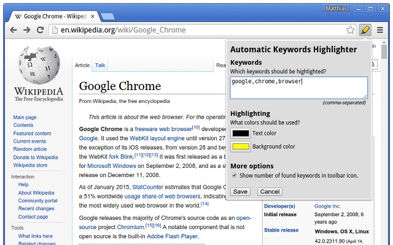Follow the freeware link

(x=146, y=129)
